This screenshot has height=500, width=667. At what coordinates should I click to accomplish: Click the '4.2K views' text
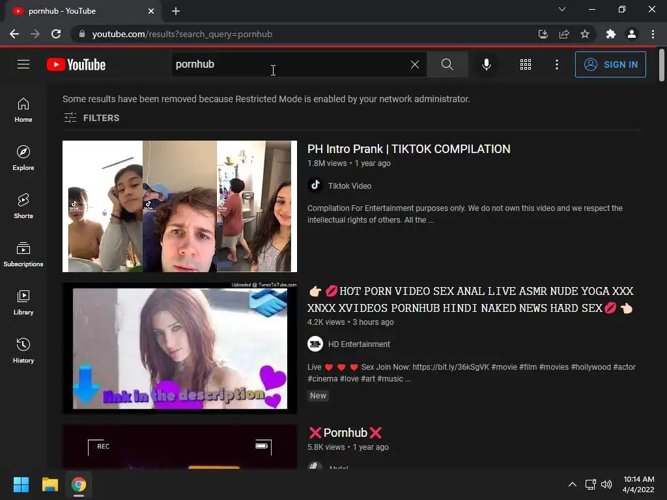coord(326,322)
